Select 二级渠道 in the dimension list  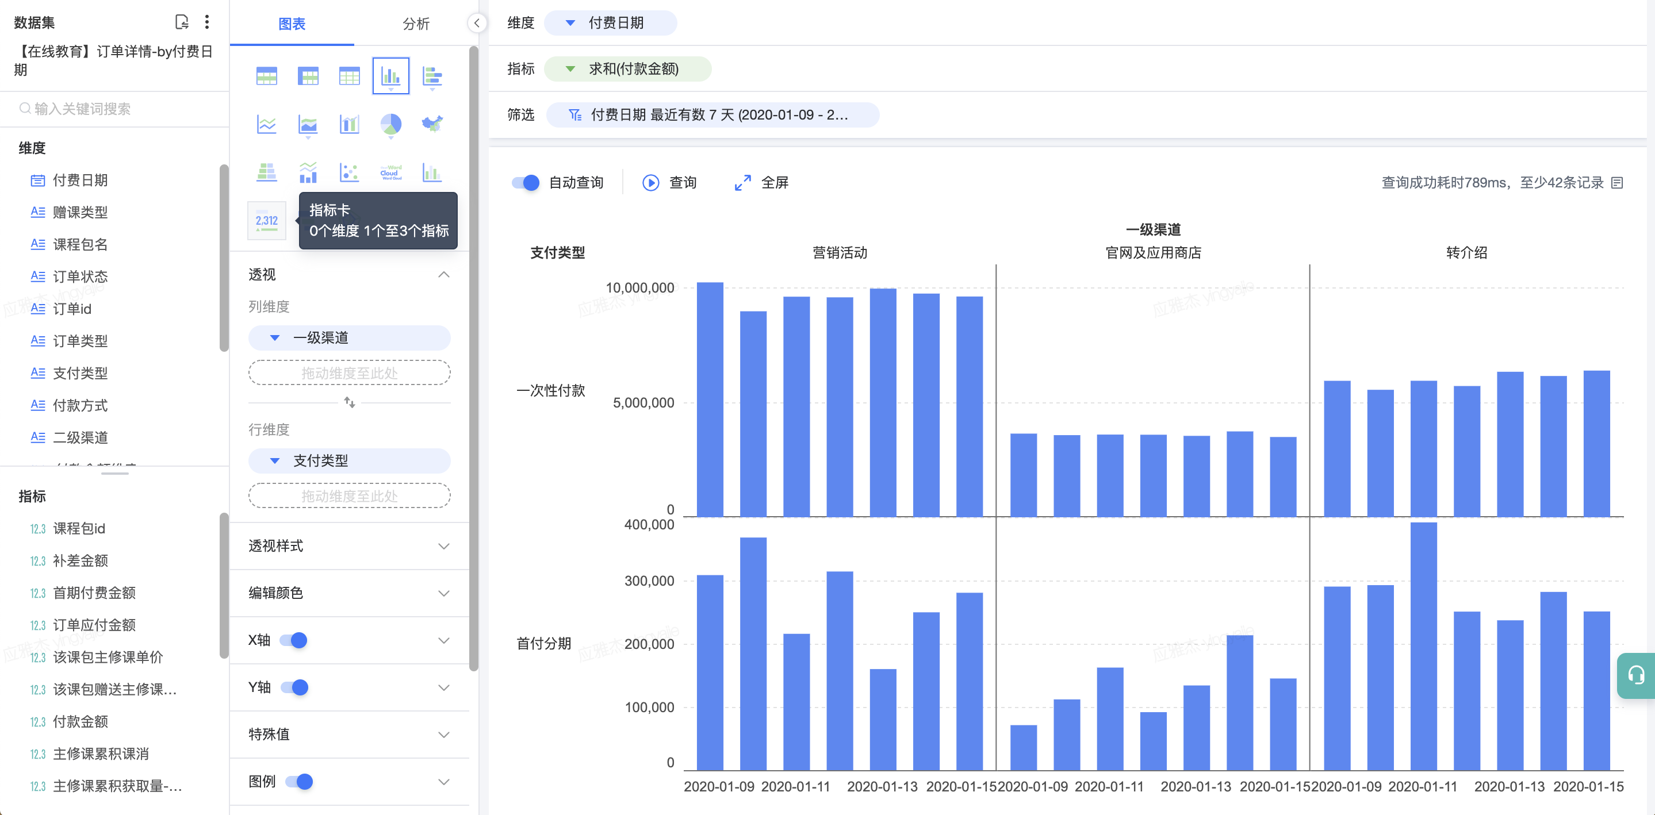pos(80,438)
